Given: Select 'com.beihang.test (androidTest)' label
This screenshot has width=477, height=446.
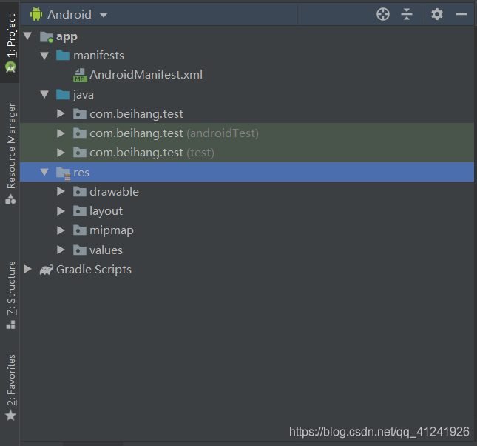Looking at the screenshot, I should coord(174,133).
